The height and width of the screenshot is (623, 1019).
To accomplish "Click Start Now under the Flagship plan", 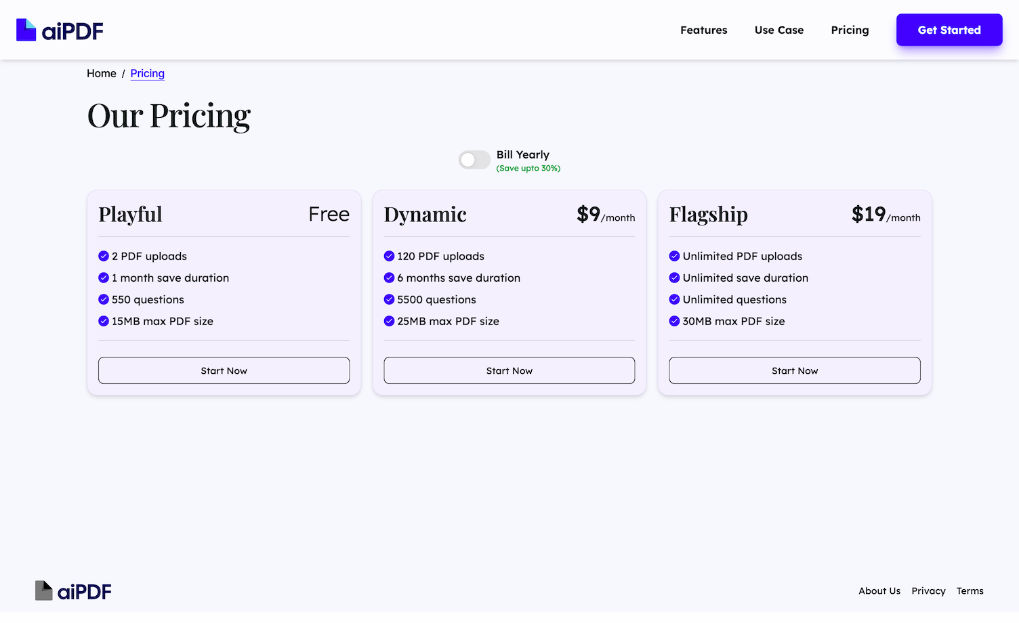I will (x=794, y=370).
